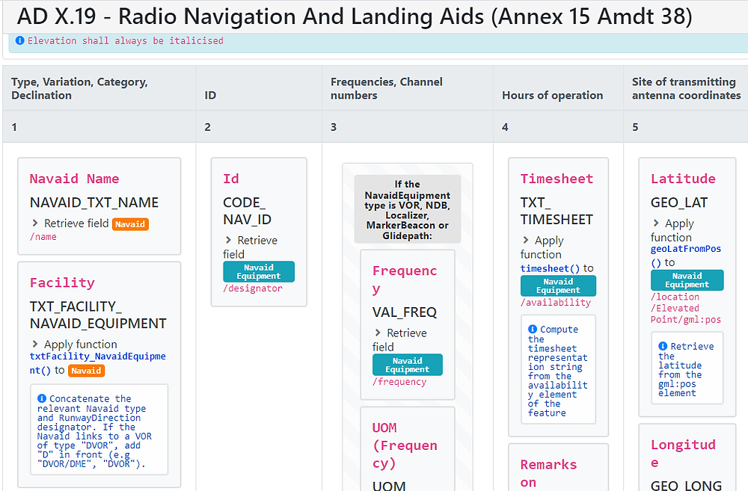
Task: Click Navaid Equipment badge in Id card
Action: pyautogui.click(x=259, y=272)
